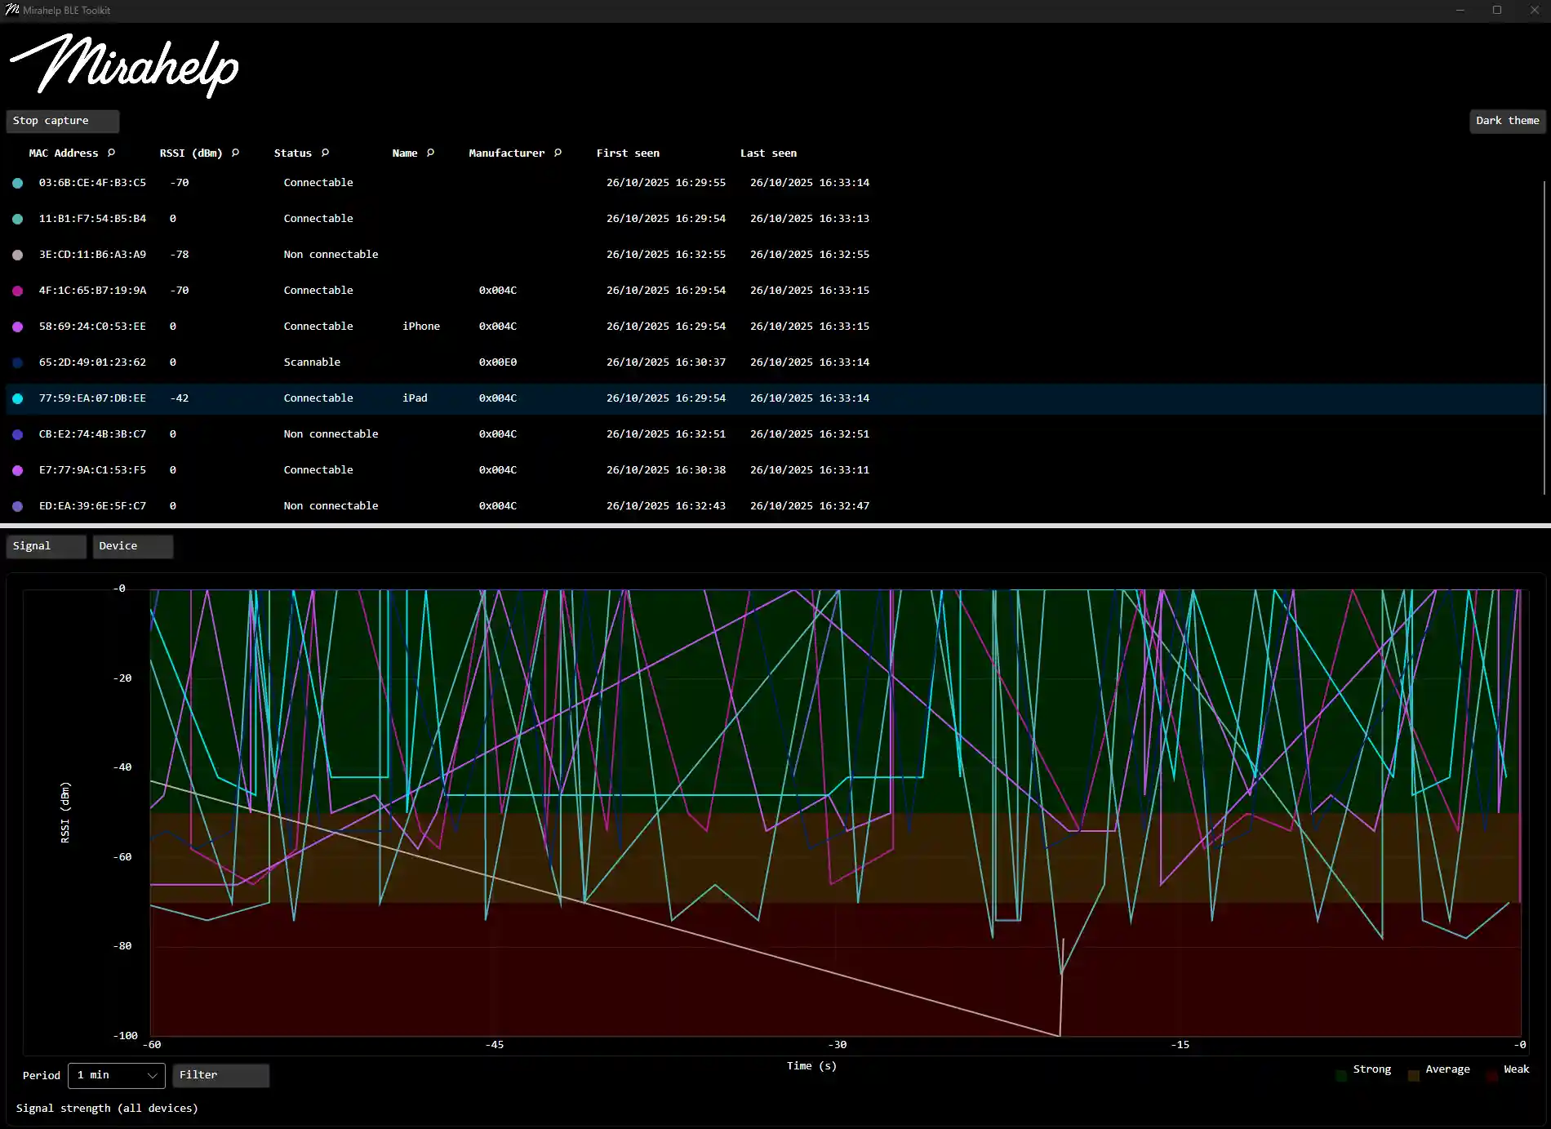Toggle the purple indicator for the iPhone device
This screenshot has width=1551, height=1129.
click(17, 327)
